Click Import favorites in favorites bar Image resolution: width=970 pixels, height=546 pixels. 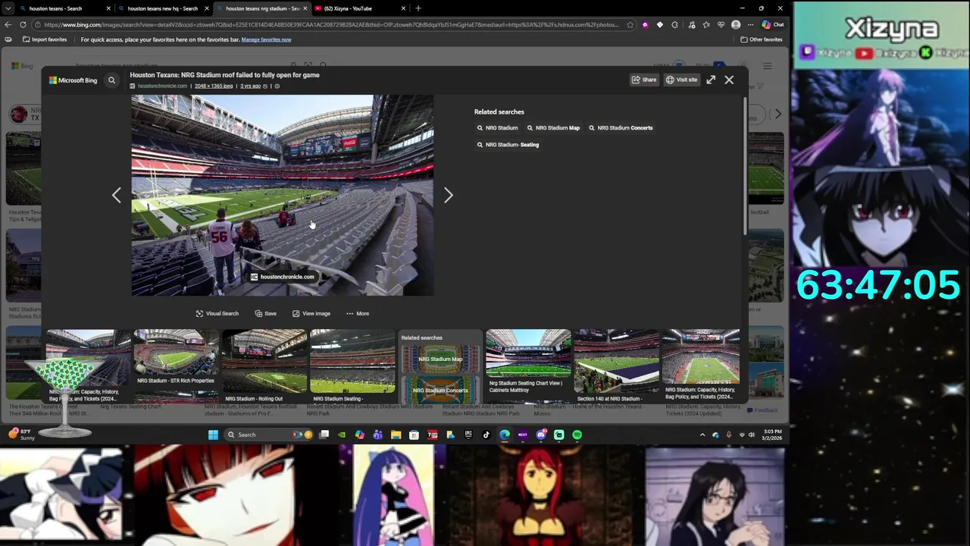(45, 39)
